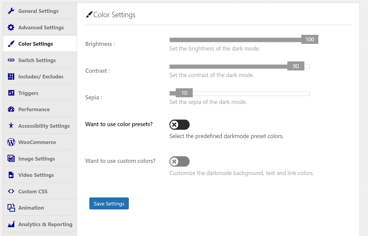Switch to the Animation settings section
368x236 pixels.
point(31,208)
